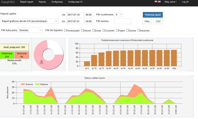Focus the Filtr numeru input box
Screen dimensions: 198x119
123,21
